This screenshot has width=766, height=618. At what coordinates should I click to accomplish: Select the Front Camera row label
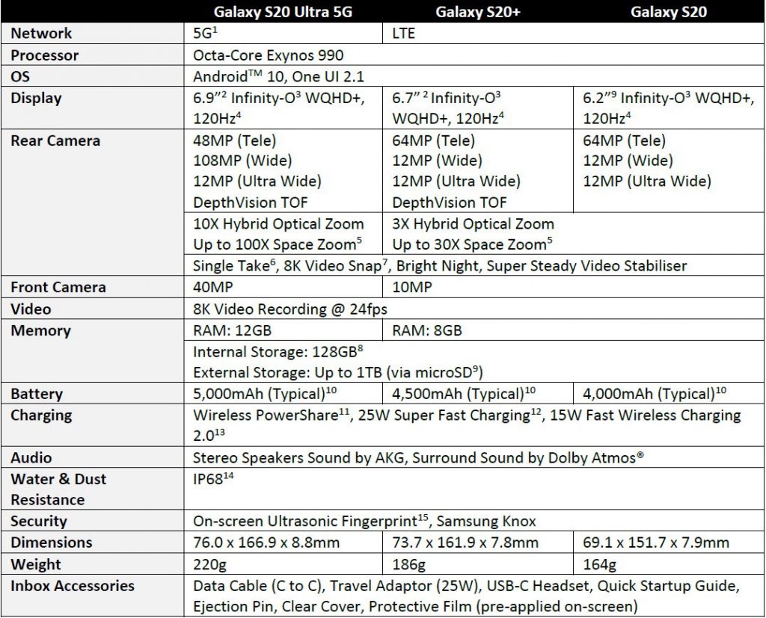click(58, 287)
